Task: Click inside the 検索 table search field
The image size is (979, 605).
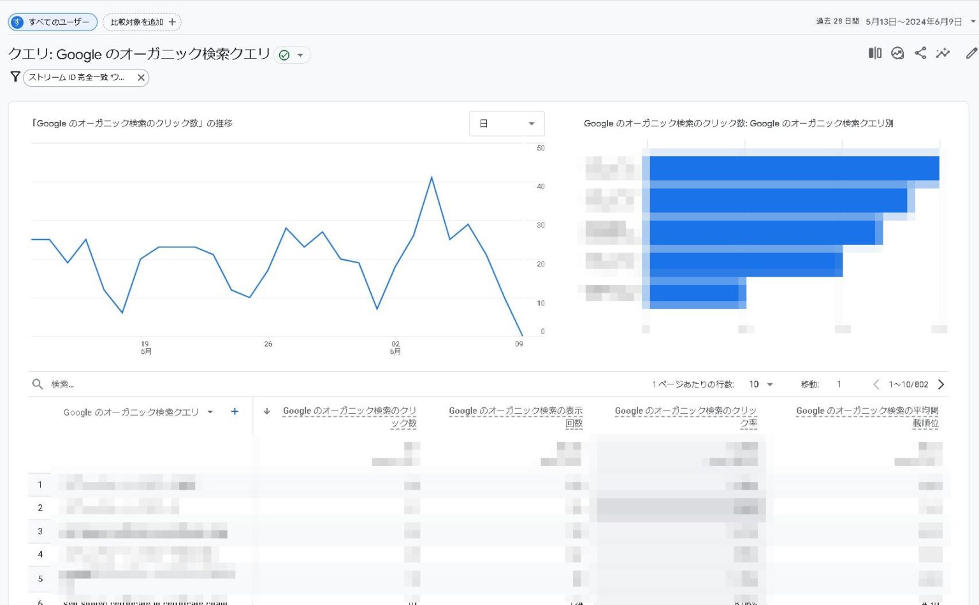Action: click(96, 384)
